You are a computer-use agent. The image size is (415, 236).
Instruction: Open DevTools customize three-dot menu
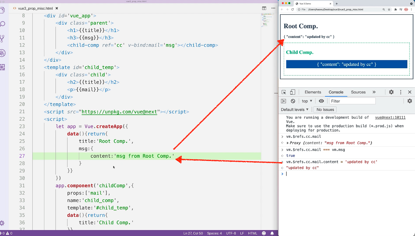(x=400, y=92)
